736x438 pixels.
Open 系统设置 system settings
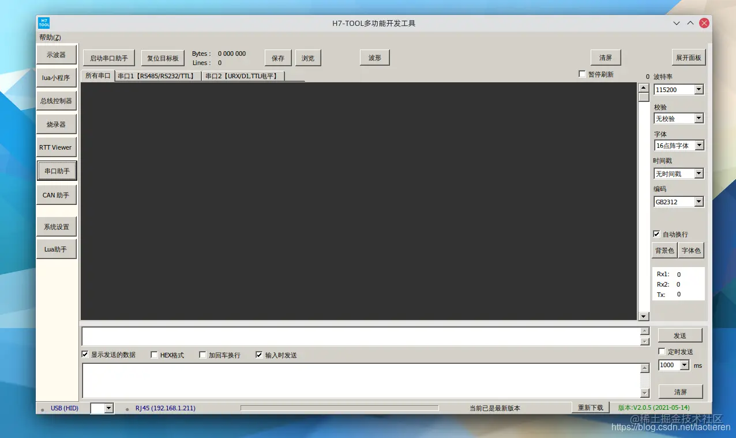57,227
